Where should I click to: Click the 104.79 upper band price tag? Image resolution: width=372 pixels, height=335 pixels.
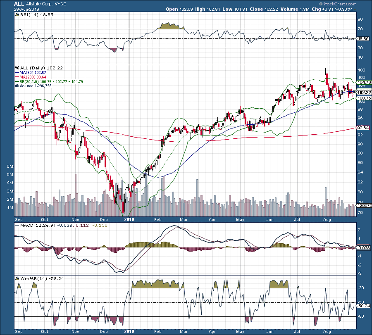point(364,82)
